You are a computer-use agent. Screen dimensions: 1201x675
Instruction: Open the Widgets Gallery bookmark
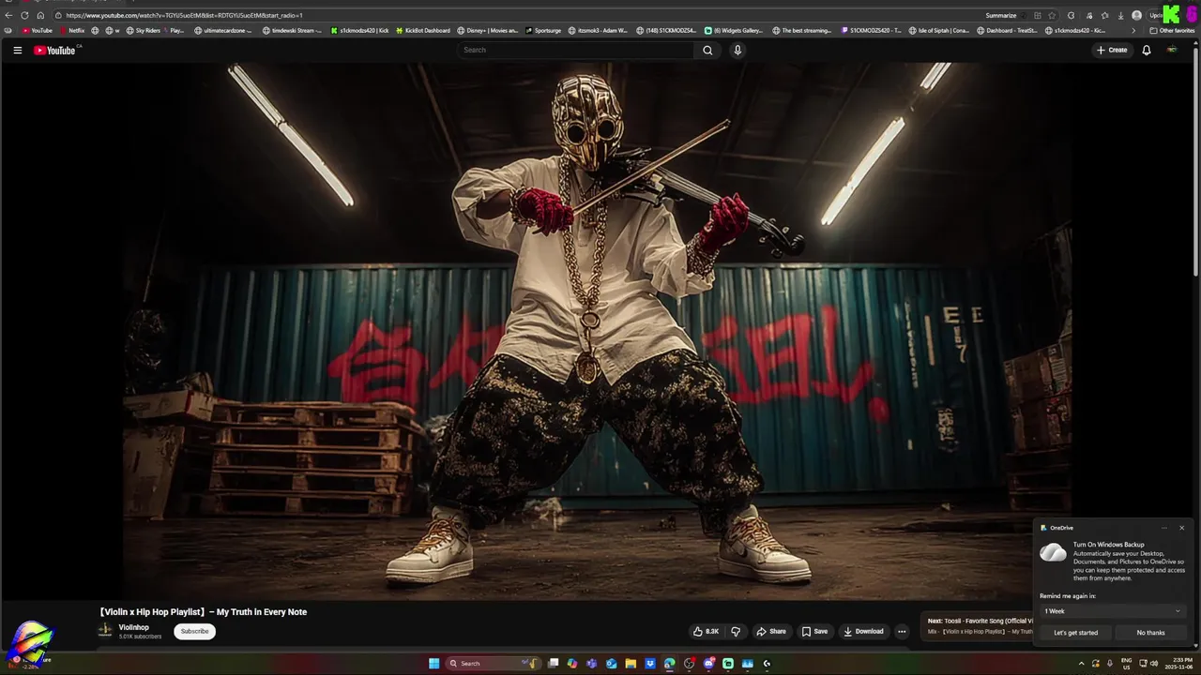(734, 30)
